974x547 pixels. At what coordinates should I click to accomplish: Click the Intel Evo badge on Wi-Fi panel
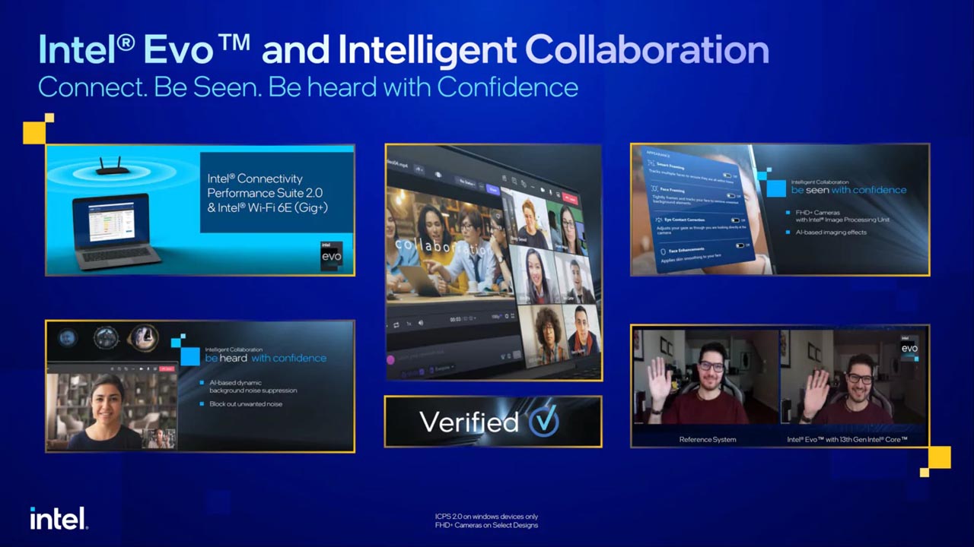click(331, 256)
